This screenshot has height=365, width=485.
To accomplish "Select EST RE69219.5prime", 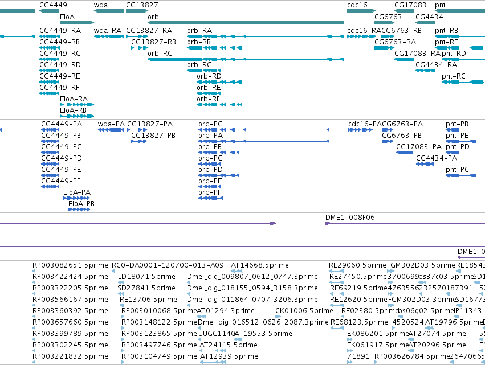I will pyautogui.click(x=359, y=288).
